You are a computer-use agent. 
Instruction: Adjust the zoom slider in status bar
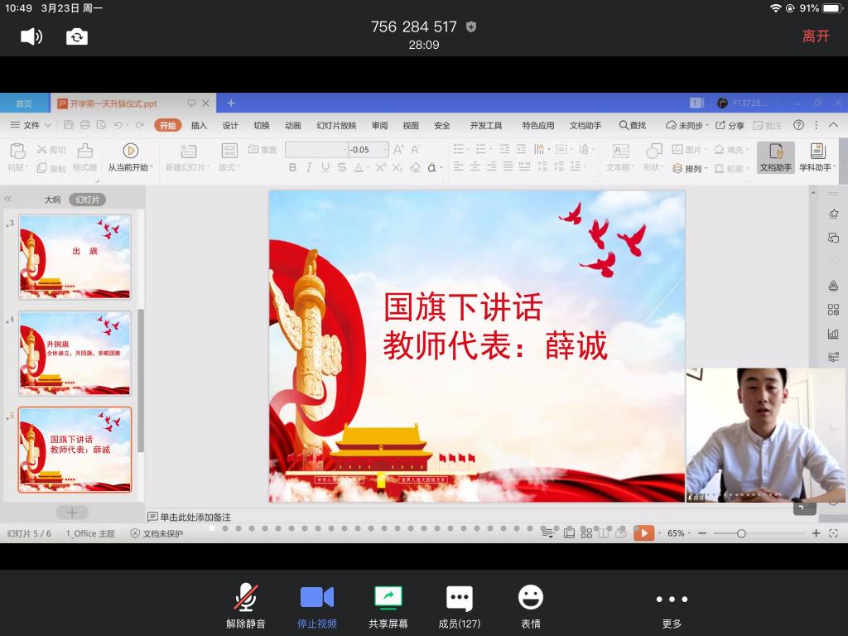741,533
